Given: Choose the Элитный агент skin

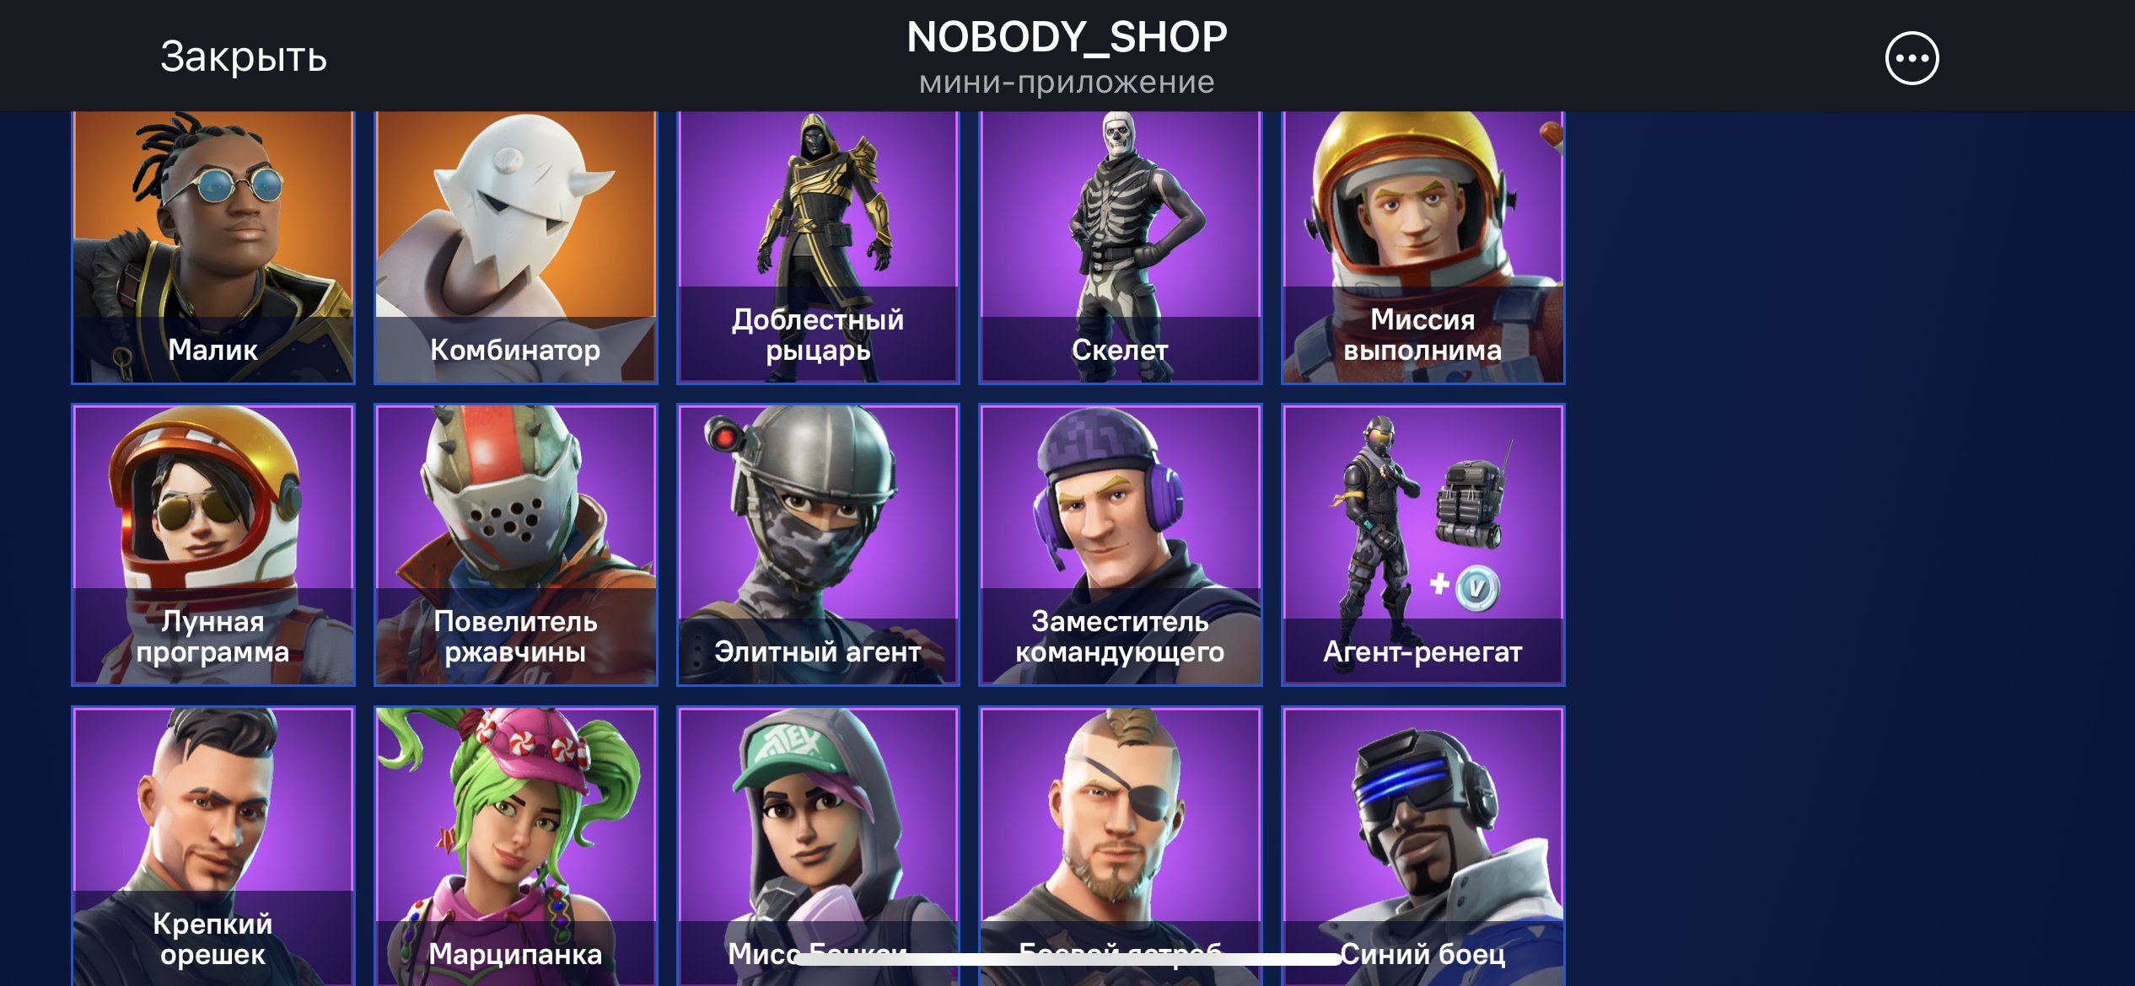Looking at the screenshot, I should [x=818, y=544].
